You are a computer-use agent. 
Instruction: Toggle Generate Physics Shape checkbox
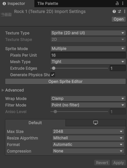point(53,75)
